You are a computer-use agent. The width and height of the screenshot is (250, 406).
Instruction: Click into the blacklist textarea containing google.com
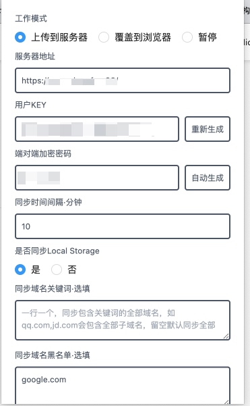pos(123,386)
